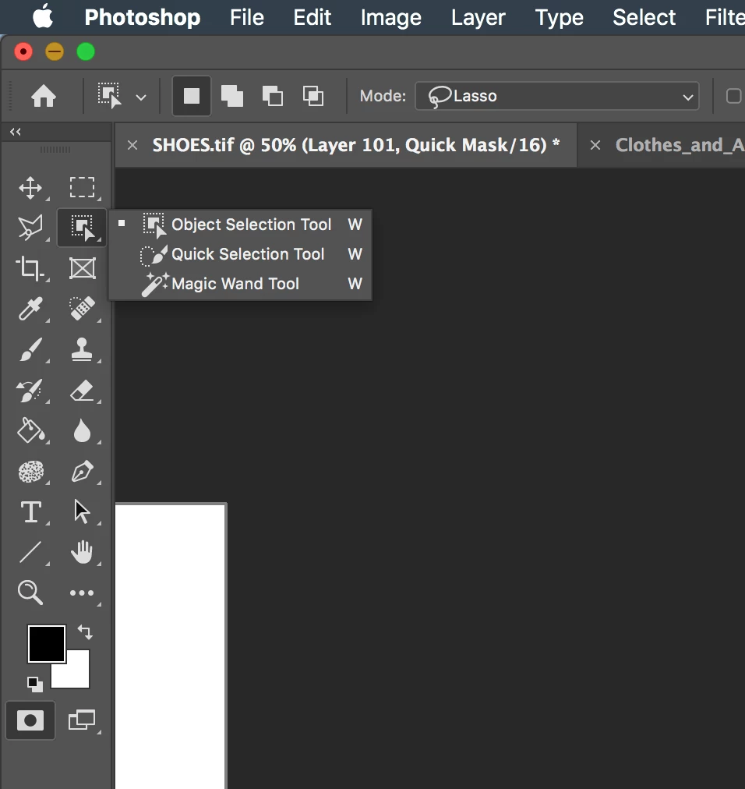Close the Clothes_and_A tab
Viewport: 745px width, 789px height.
tap(595, 146)
